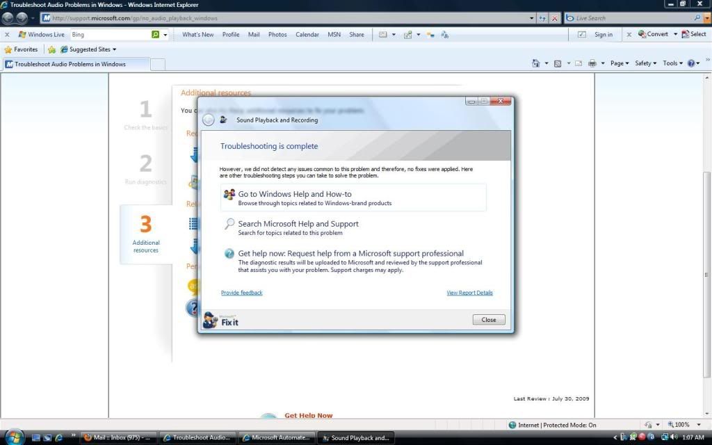712x445 pixels.
Task: Click the Windows Live logo button
Action: pyautogui.click(x=41, y=35)
